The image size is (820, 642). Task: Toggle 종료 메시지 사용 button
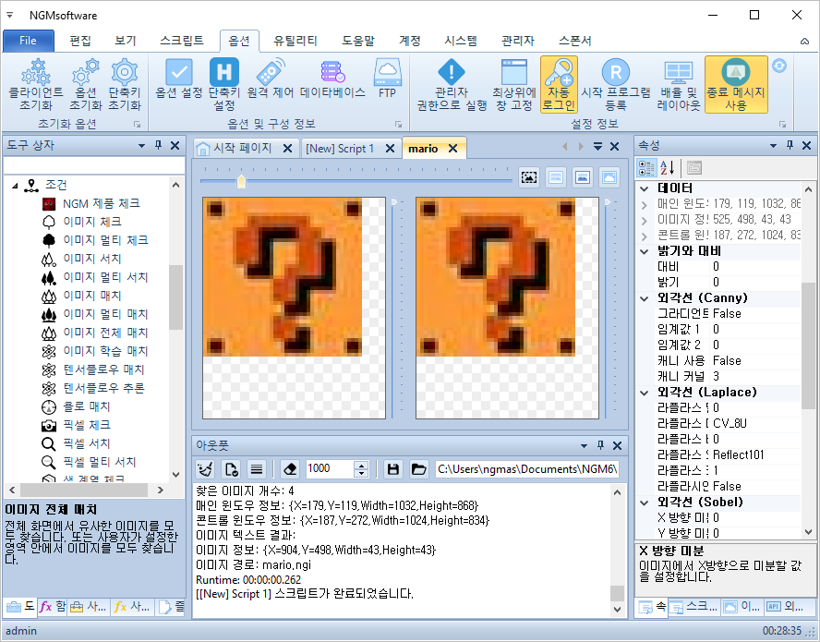[736, 84]
